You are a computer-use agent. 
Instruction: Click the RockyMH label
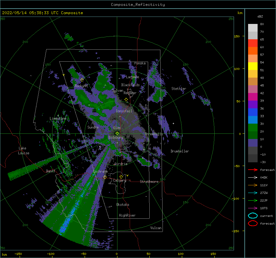coord(81,86)
